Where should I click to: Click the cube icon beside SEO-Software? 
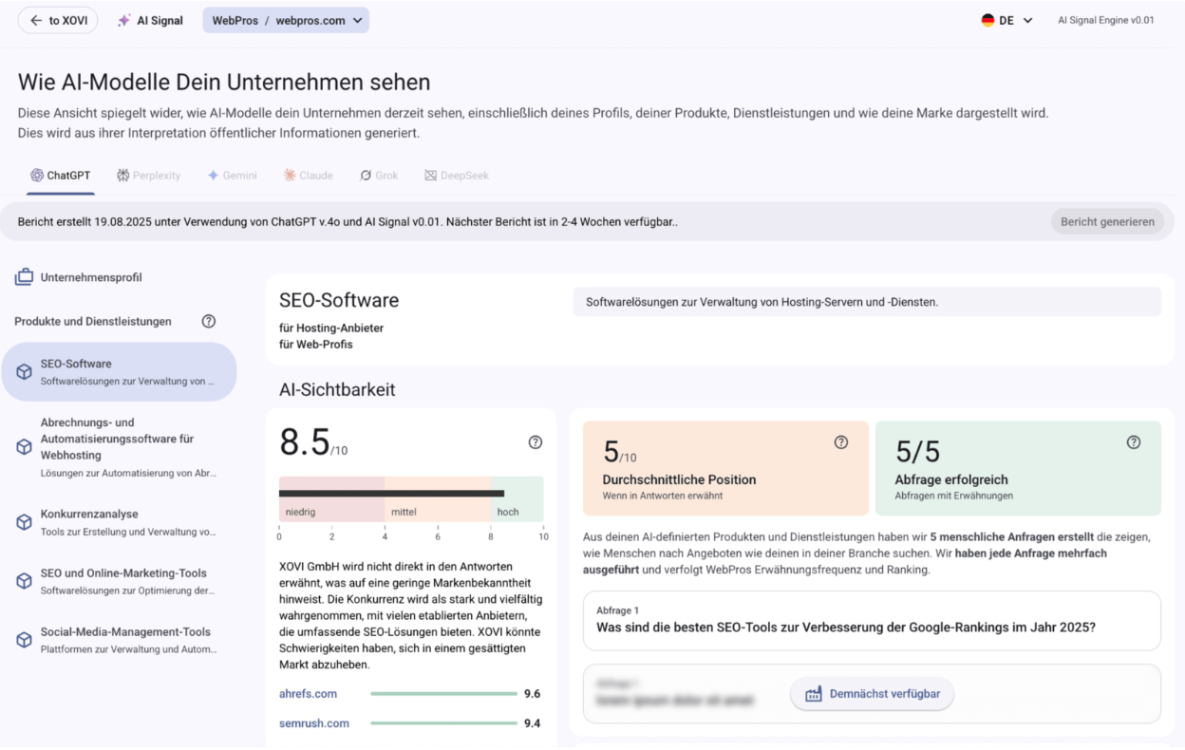pos(25,372)
